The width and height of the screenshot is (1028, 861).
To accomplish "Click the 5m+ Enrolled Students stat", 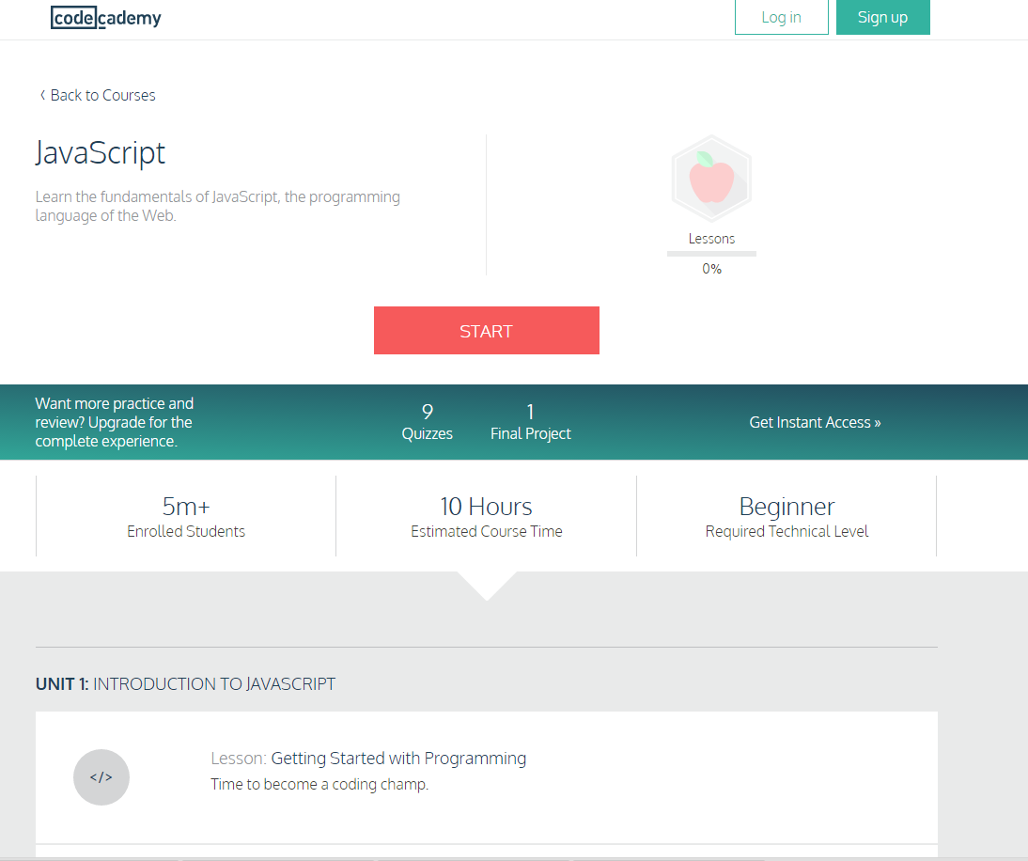I will [x=186, y=516].
